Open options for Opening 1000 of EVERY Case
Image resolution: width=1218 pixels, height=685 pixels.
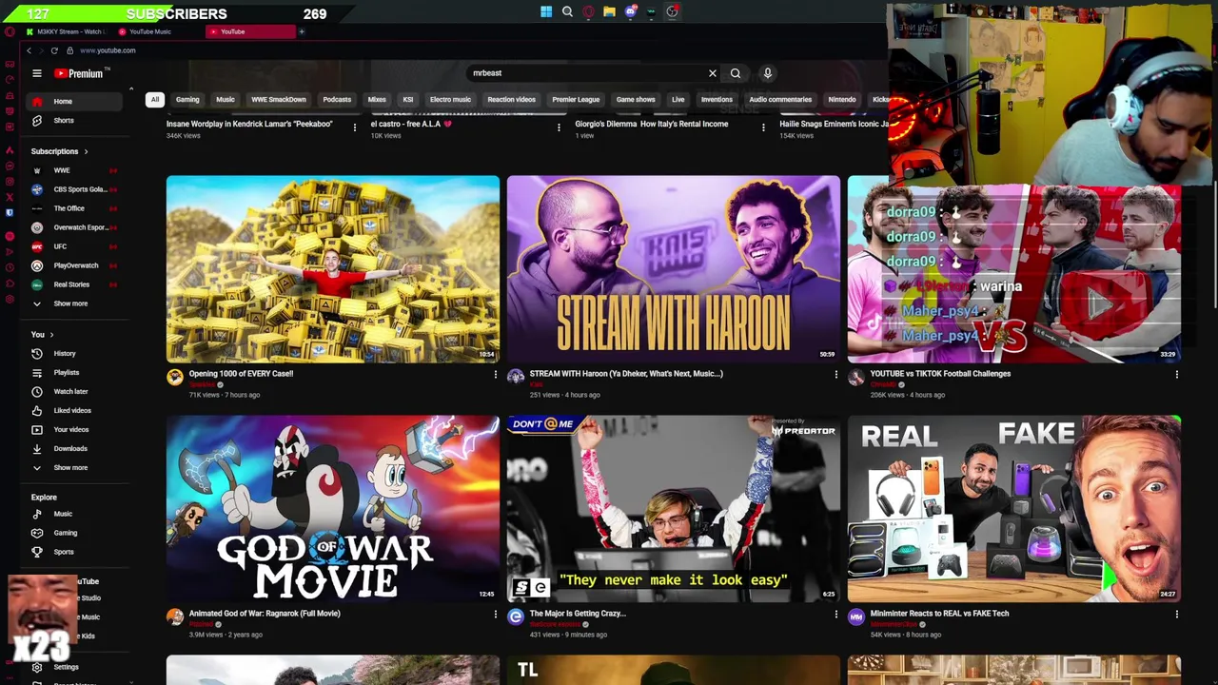tap(495, 374)
